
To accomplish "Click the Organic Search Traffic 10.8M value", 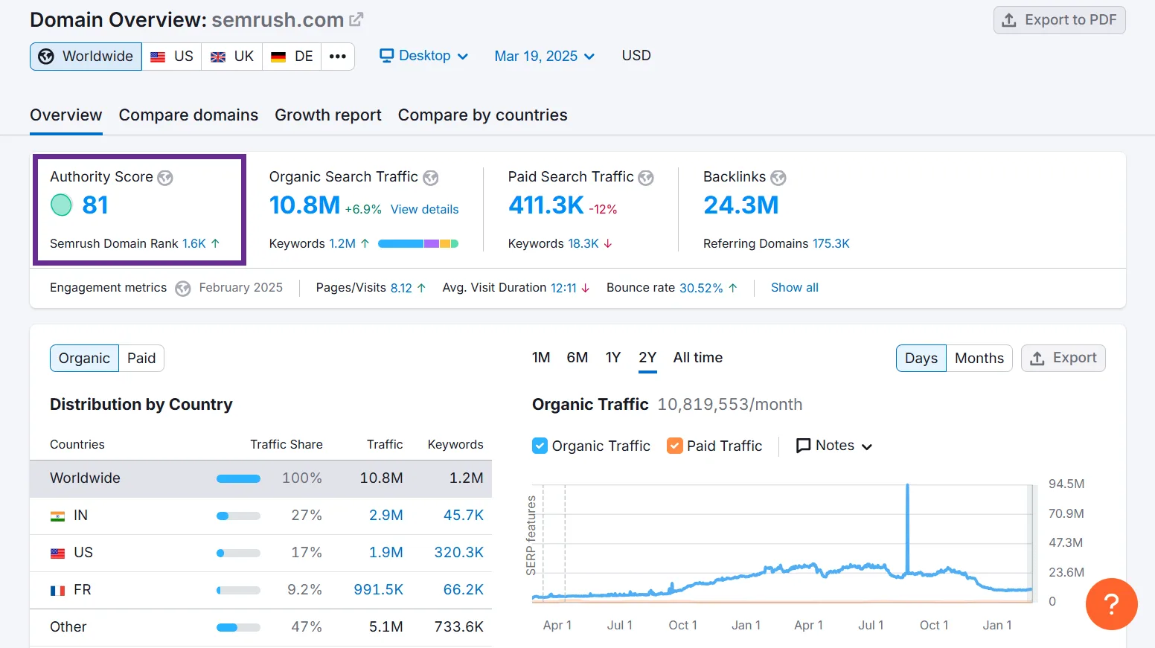I will [304, 205].
